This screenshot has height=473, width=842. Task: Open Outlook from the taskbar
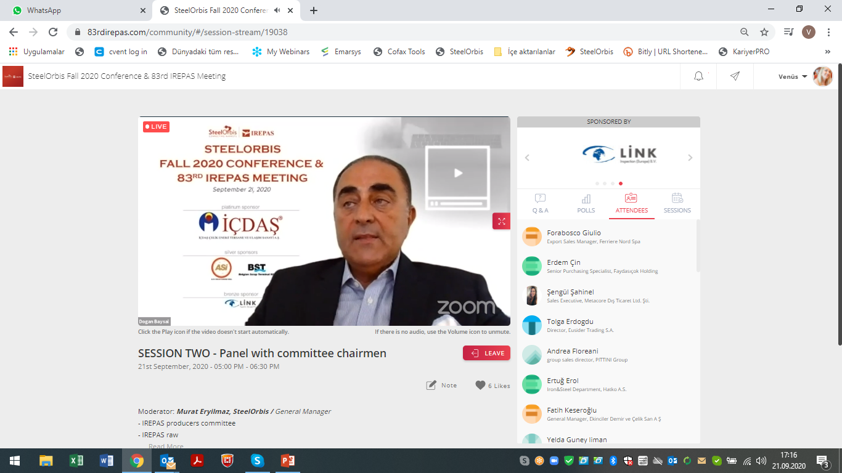tap(167, 461)
